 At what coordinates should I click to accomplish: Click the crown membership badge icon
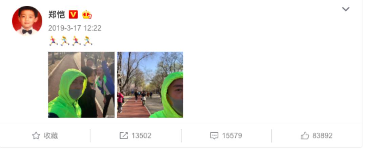click(x=87, y=15)
